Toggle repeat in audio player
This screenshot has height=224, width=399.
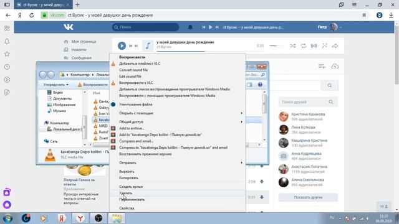(304, 46)
